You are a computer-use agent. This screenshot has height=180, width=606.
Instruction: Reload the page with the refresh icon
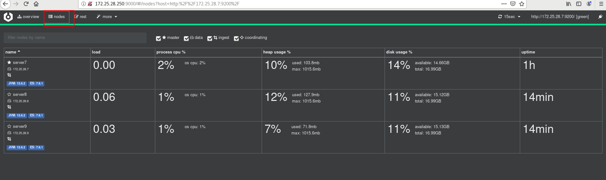(x=26, y=4)
